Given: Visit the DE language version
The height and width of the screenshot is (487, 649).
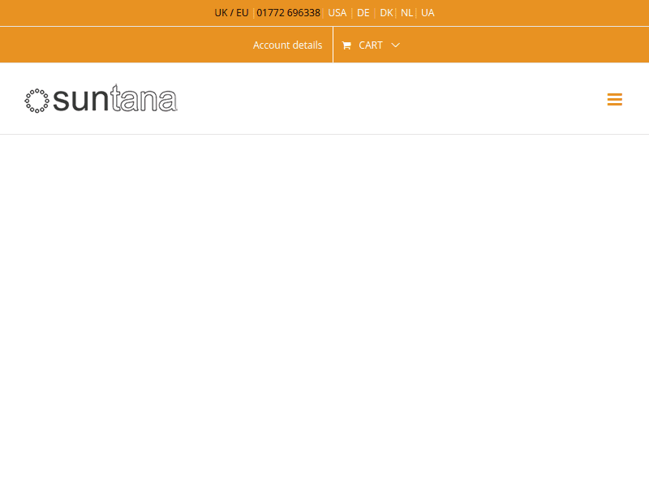Looking at the screenshot, I should point(363,12).
